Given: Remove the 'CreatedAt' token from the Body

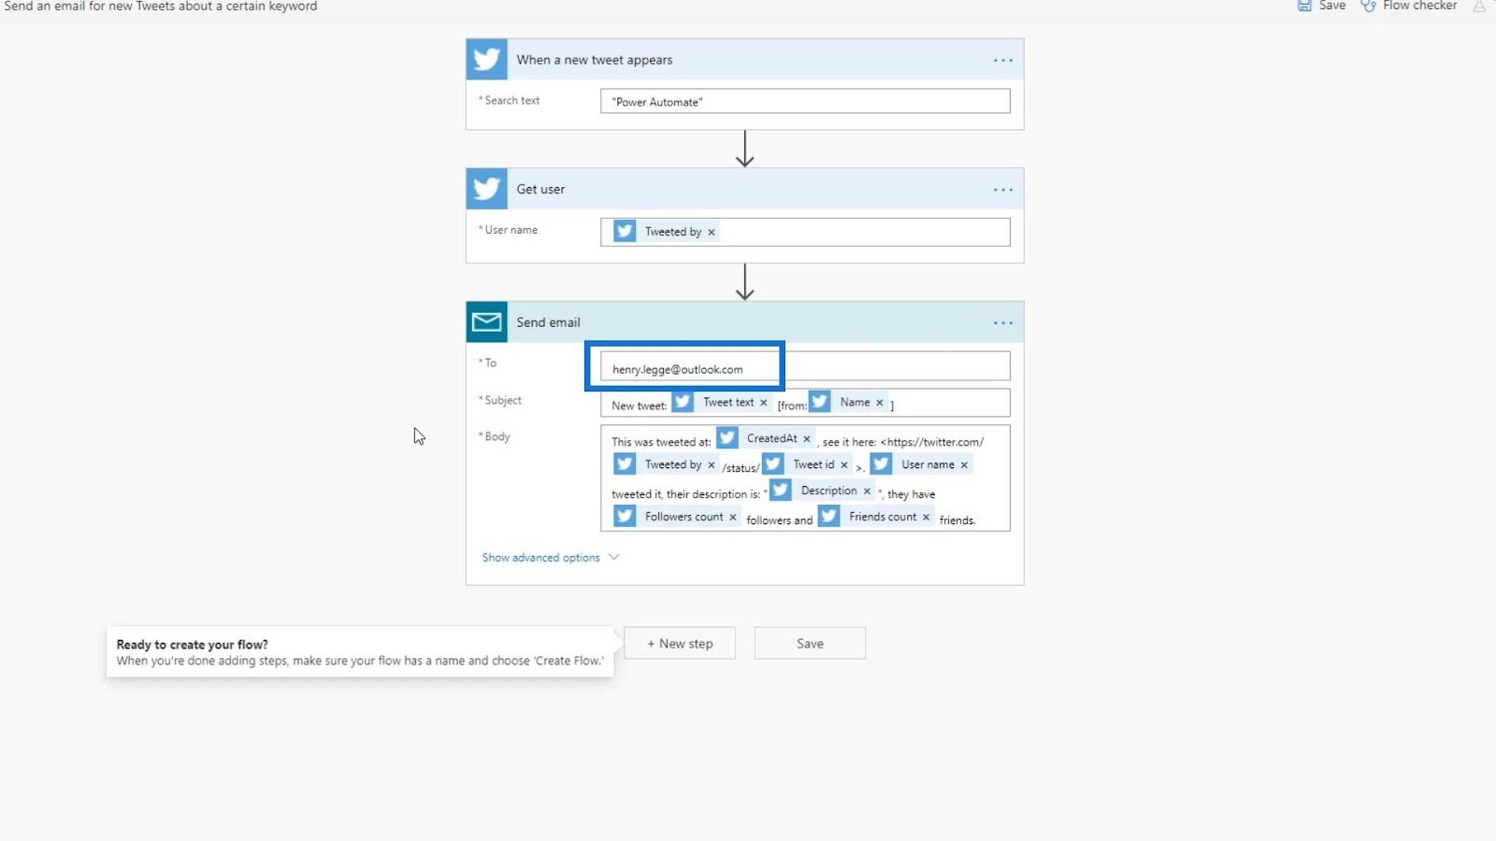Looking at the screenshot, I should click(807, 439).
